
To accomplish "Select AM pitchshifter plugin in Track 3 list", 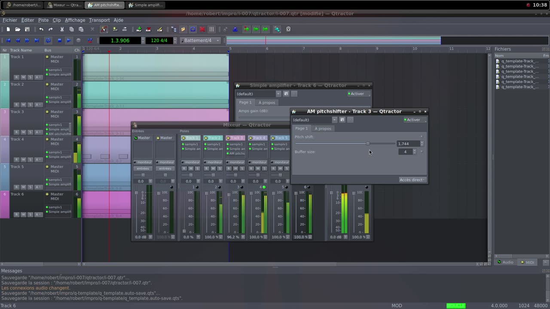I will pos(59,134).
